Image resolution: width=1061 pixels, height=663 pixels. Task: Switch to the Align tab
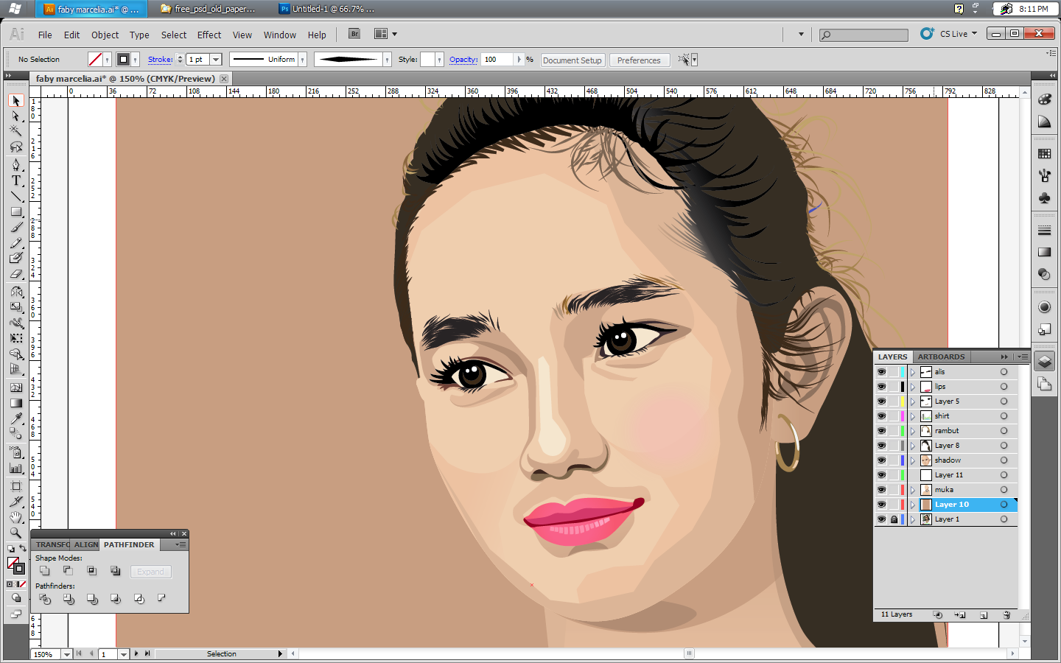pyautogui.click(x=86, y=544)
